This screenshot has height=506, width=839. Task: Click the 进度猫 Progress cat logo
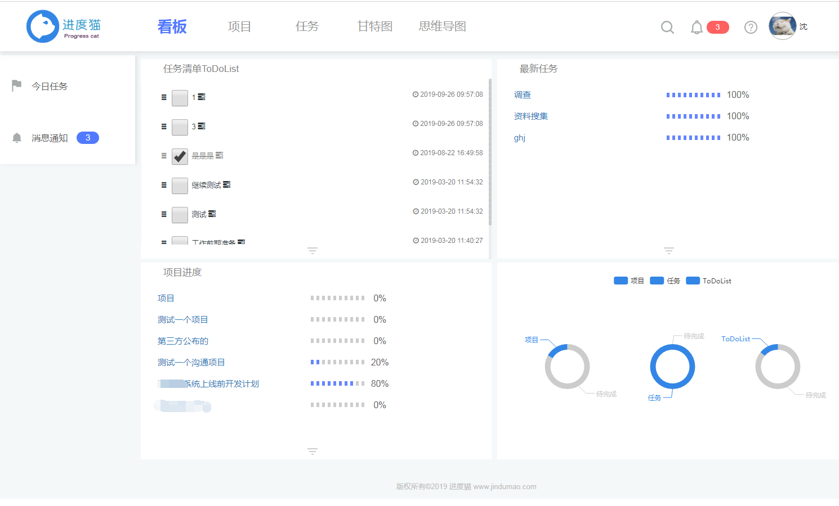coord(63,26)
